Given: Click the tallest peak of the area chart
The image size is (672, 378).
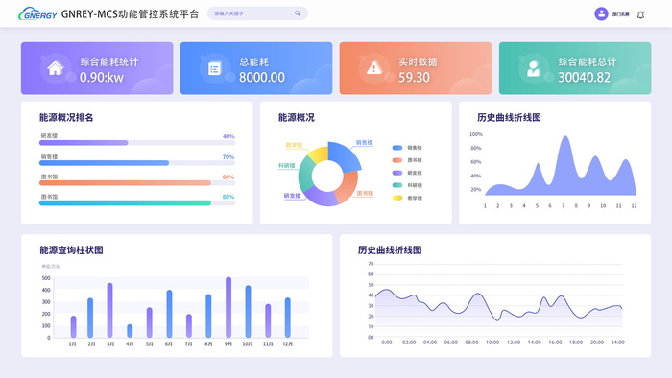Looking at the screenshot, I should (565, 137).
